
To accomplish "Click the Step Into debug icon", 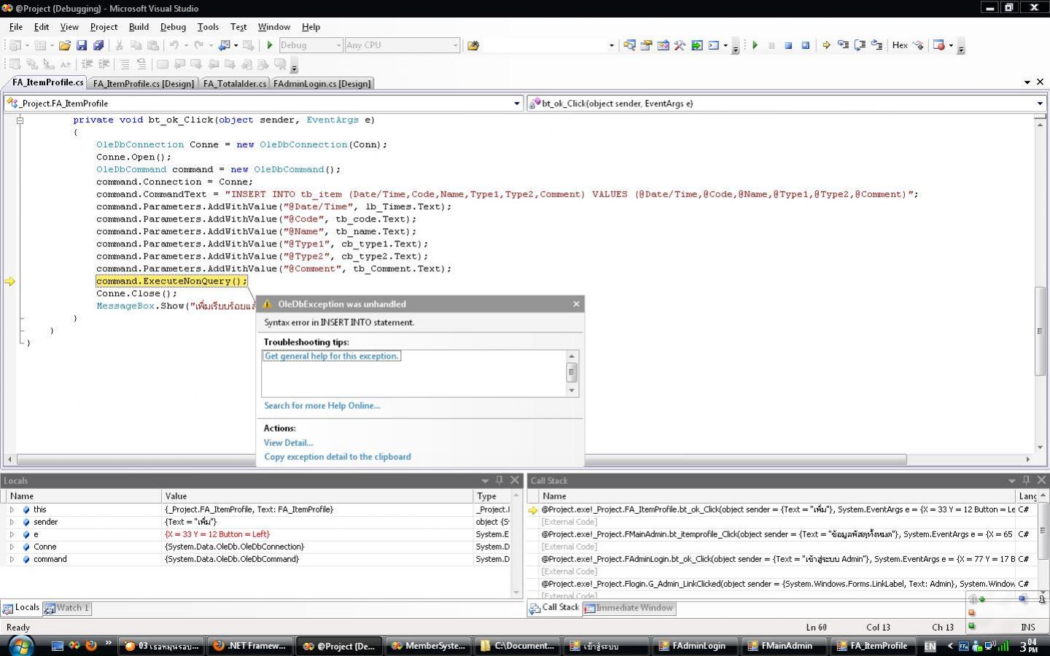I will 843,45.
